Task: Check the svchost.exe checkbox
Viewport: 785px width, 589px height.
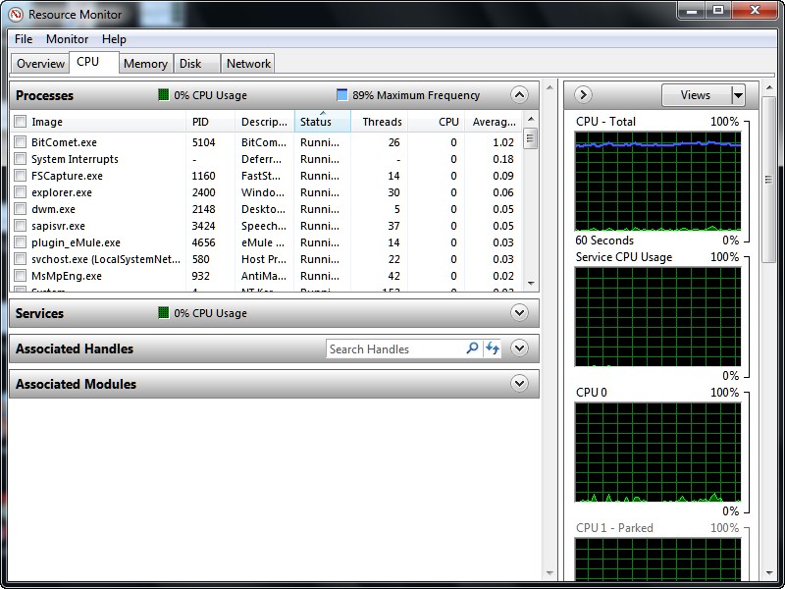Action: (20, 259)
